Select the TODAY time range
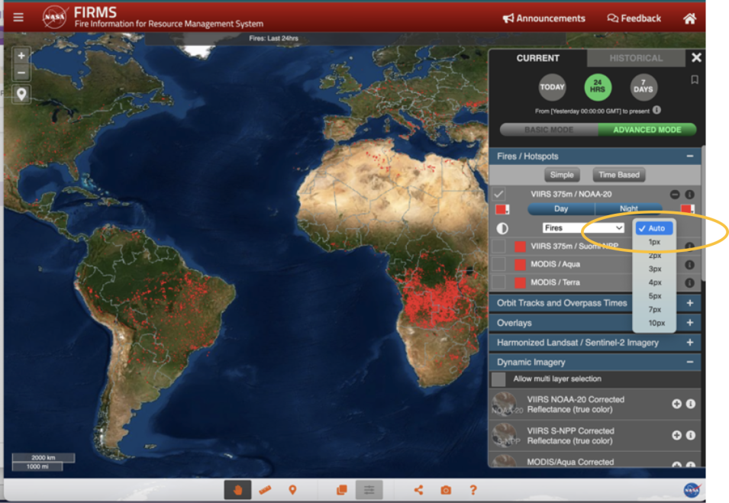 552,87
